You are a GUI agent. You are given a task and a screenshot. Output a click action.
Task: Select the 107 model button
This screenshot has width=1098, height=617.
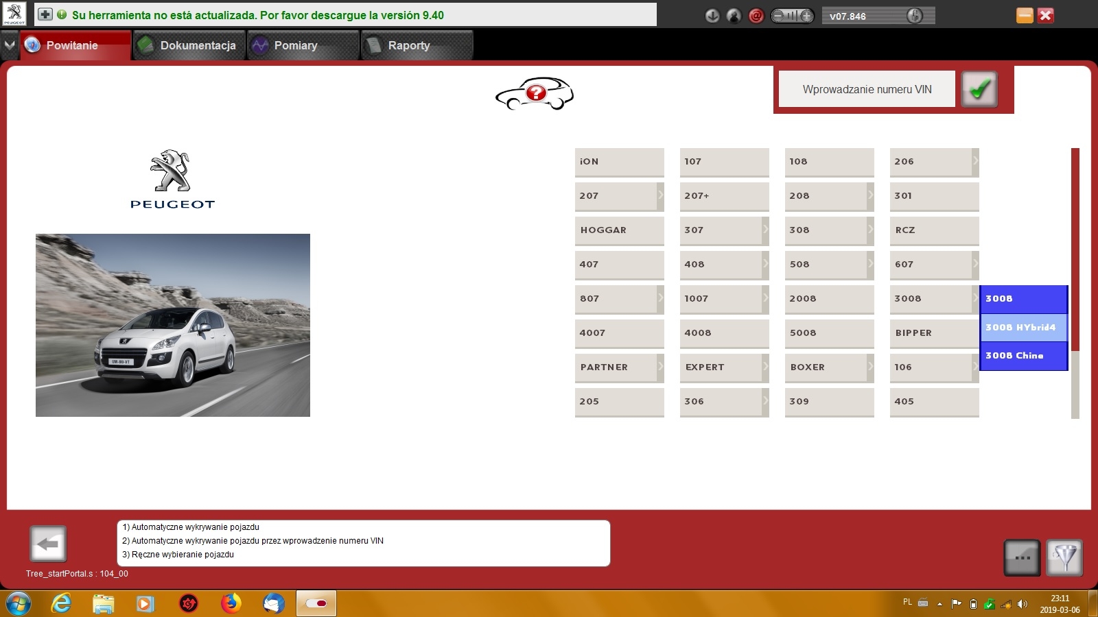coord(725,162)
